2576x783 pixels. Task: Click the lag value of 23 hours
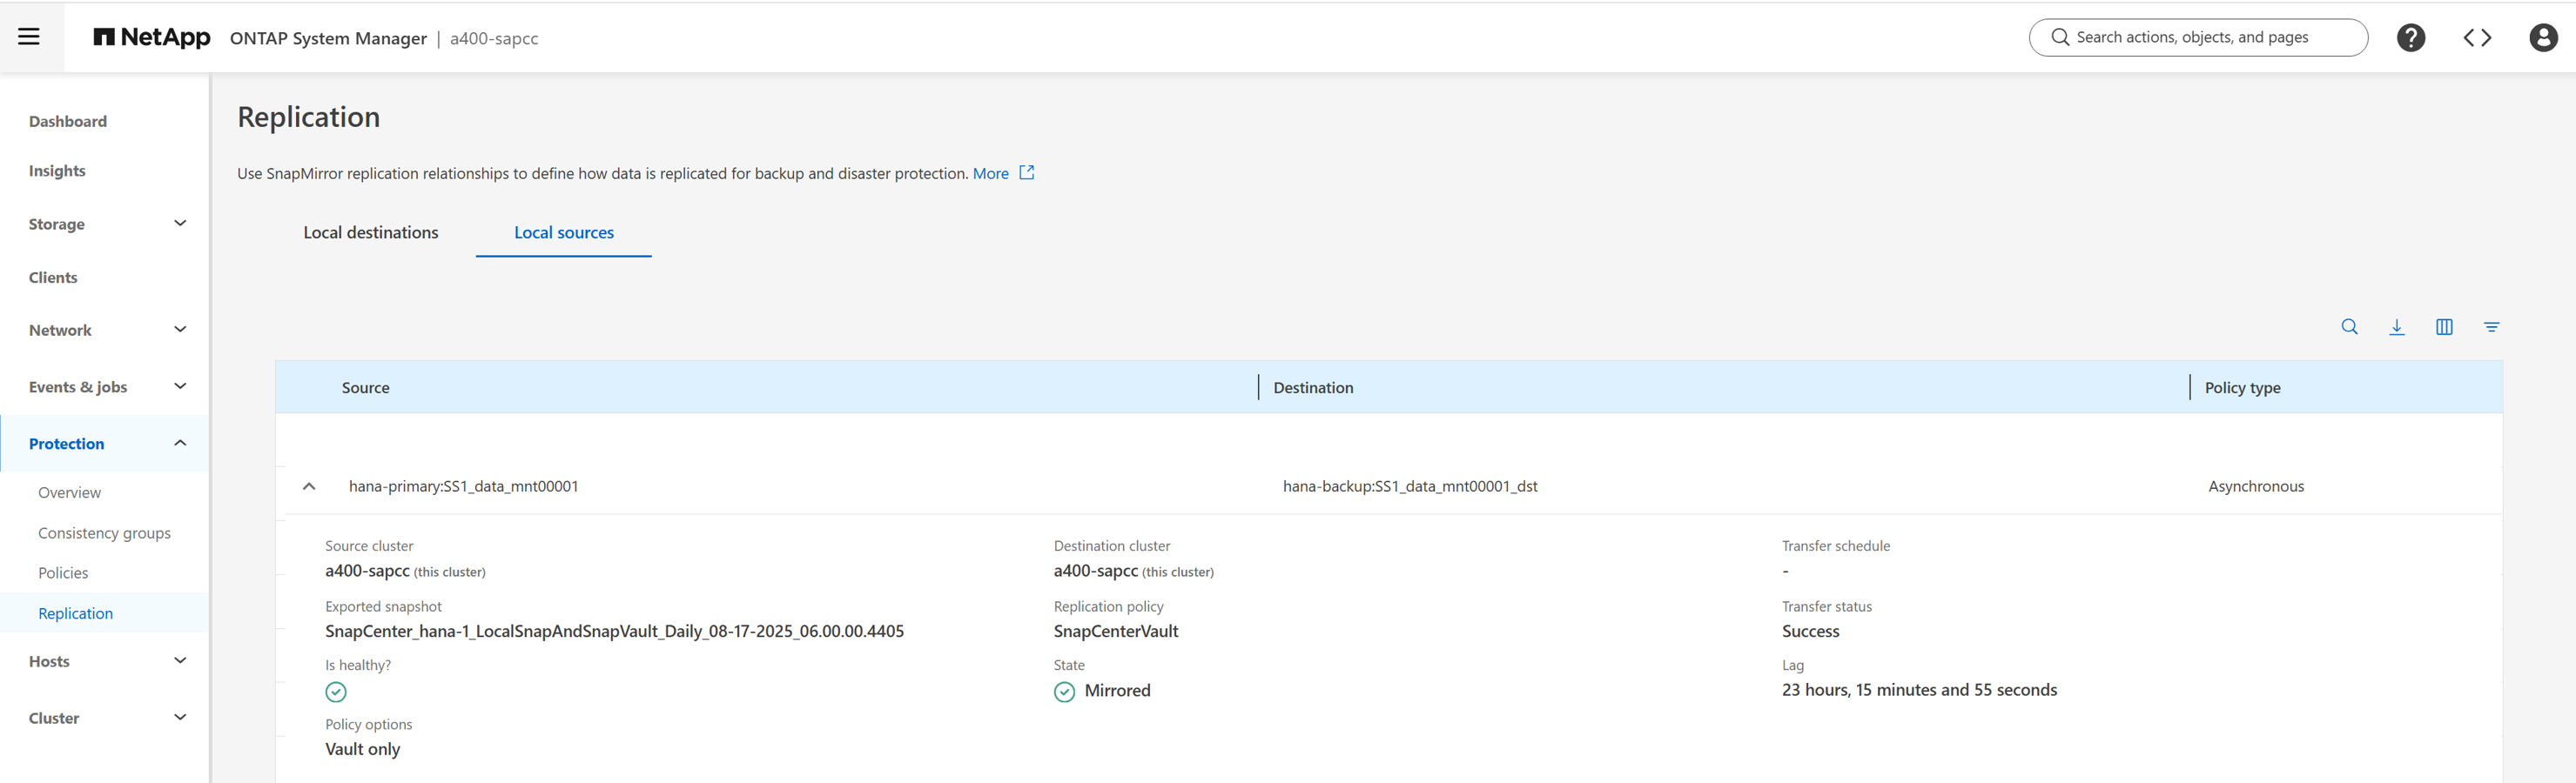tap(1919, 690)
